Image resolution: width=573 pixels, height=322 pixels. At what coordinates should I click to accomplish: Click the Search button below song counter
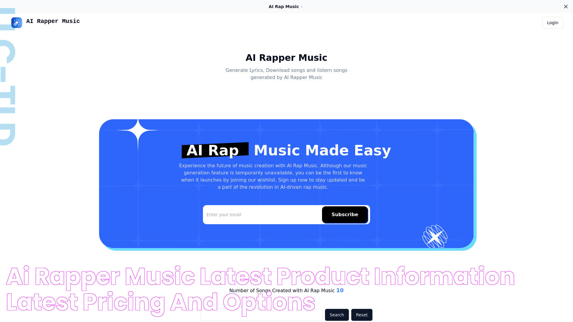click(337, 315)
